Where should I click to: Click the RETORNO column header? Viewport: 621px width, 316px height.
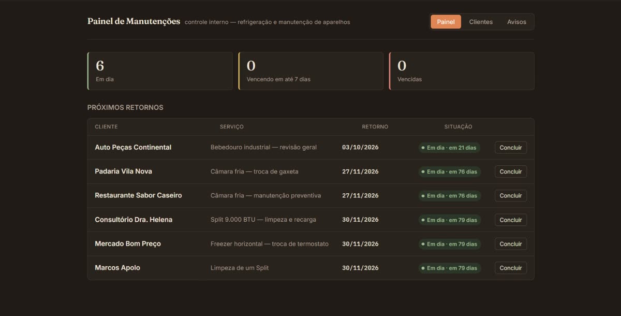coord(375,127)
